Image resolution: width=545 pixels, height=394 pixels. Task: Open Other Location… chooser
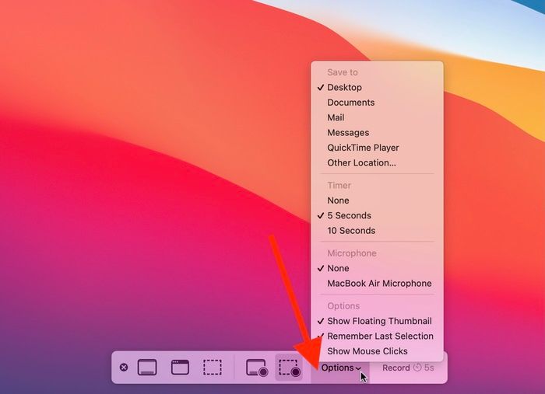click(361, 162)
